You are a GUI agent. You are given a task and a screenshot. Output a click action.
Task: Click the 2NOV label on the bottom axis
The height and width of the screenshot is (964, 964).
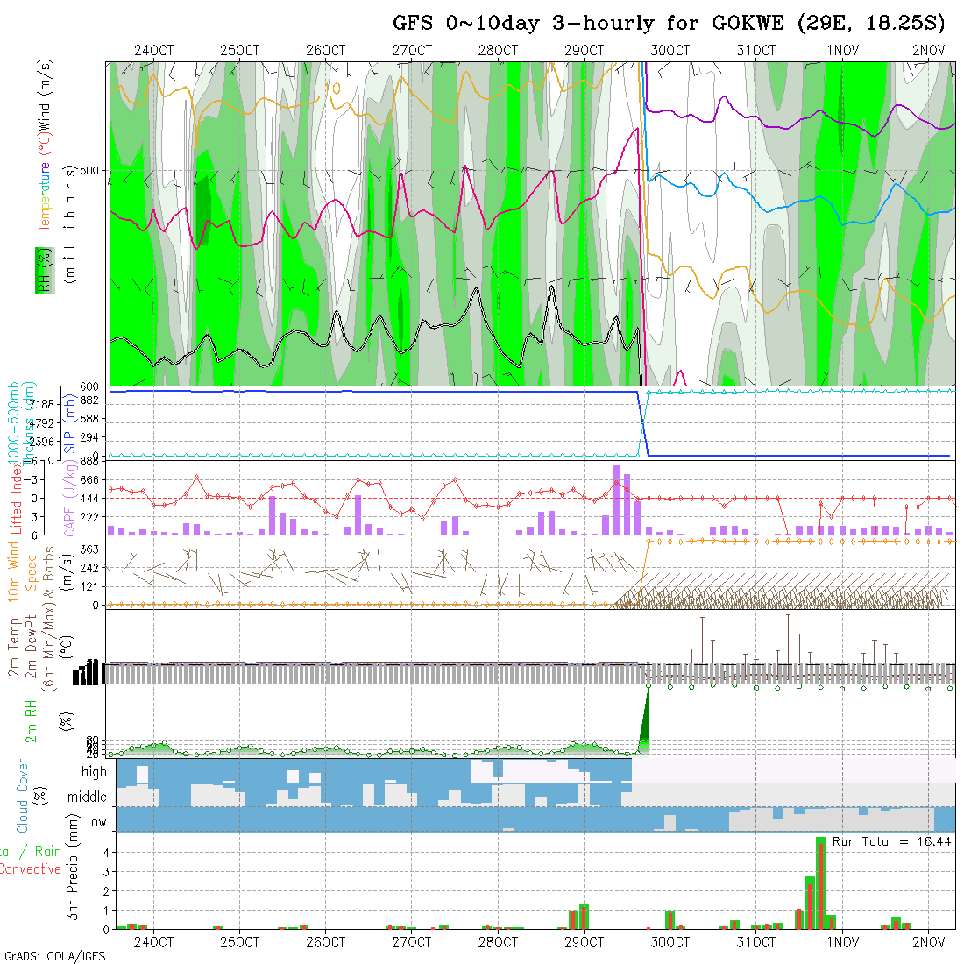tap(928, 942)
